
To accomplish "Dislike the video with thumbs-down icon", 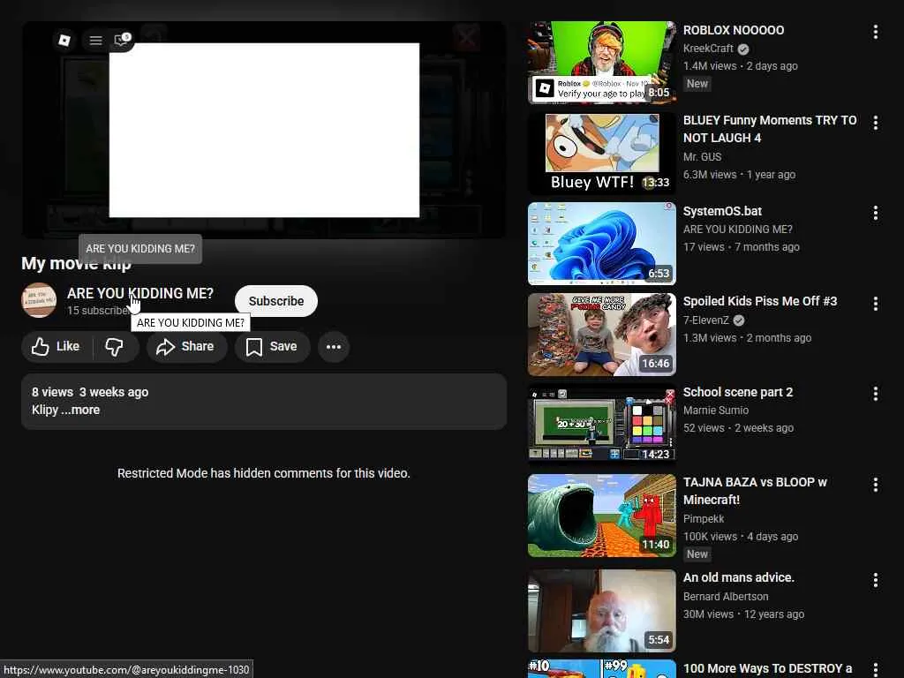I will pos(115,346).
